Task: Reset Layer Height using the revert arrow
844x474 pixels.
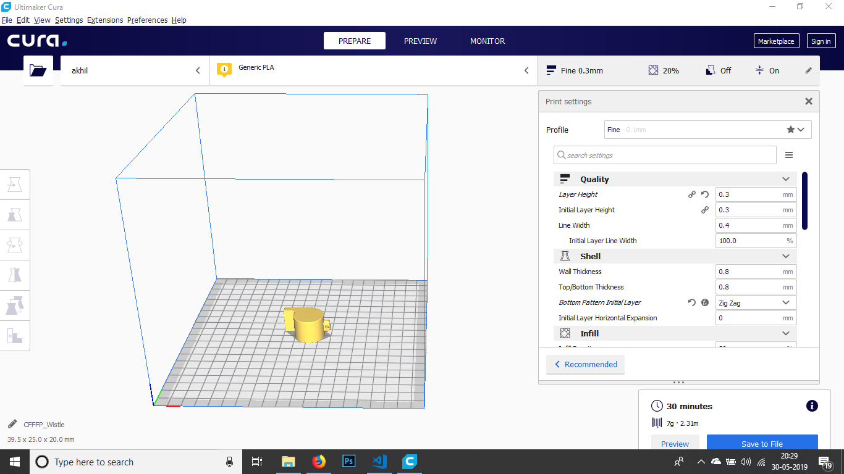Action: tap(704, 194)
